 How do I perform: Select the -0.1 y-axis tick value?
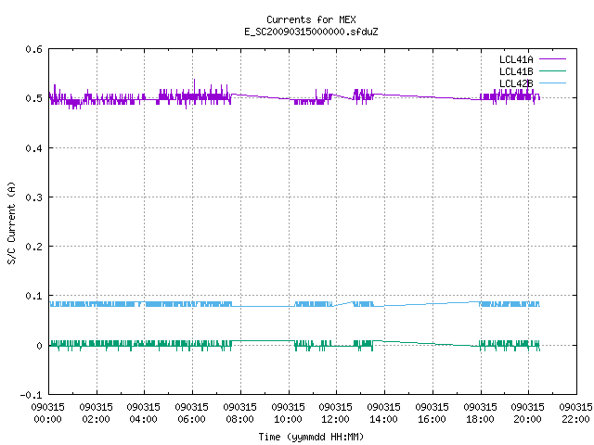(31, 395)
